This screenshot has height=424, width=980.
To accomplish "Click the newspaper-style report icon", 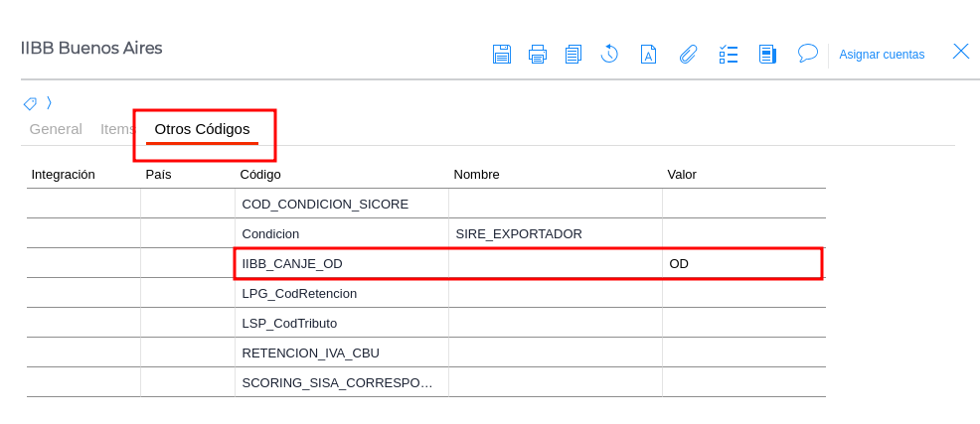I will [x=767, y=54].
